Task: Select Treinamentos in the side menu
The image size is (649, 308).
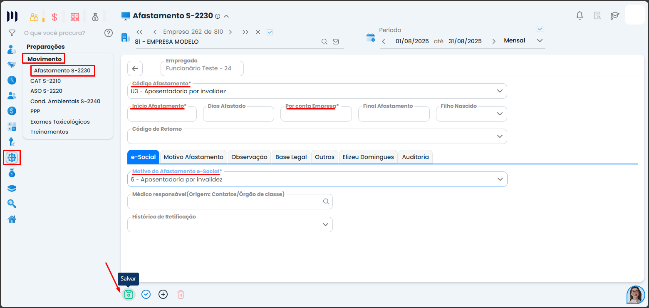Action: tap(49, 132)
